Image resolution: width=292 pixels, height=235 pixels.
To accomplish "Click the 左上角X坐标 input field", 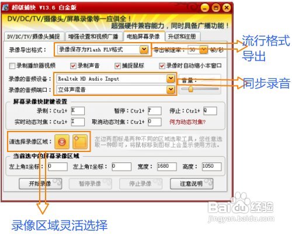I will pyautogui.click(x=58, y=167).
